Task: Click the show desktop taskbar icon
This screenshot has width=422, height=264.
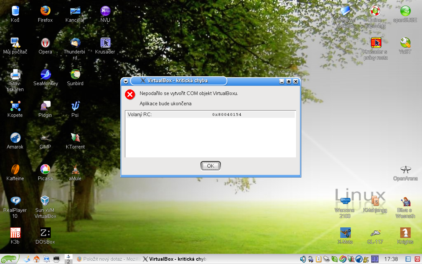Action: coord(27,259)
